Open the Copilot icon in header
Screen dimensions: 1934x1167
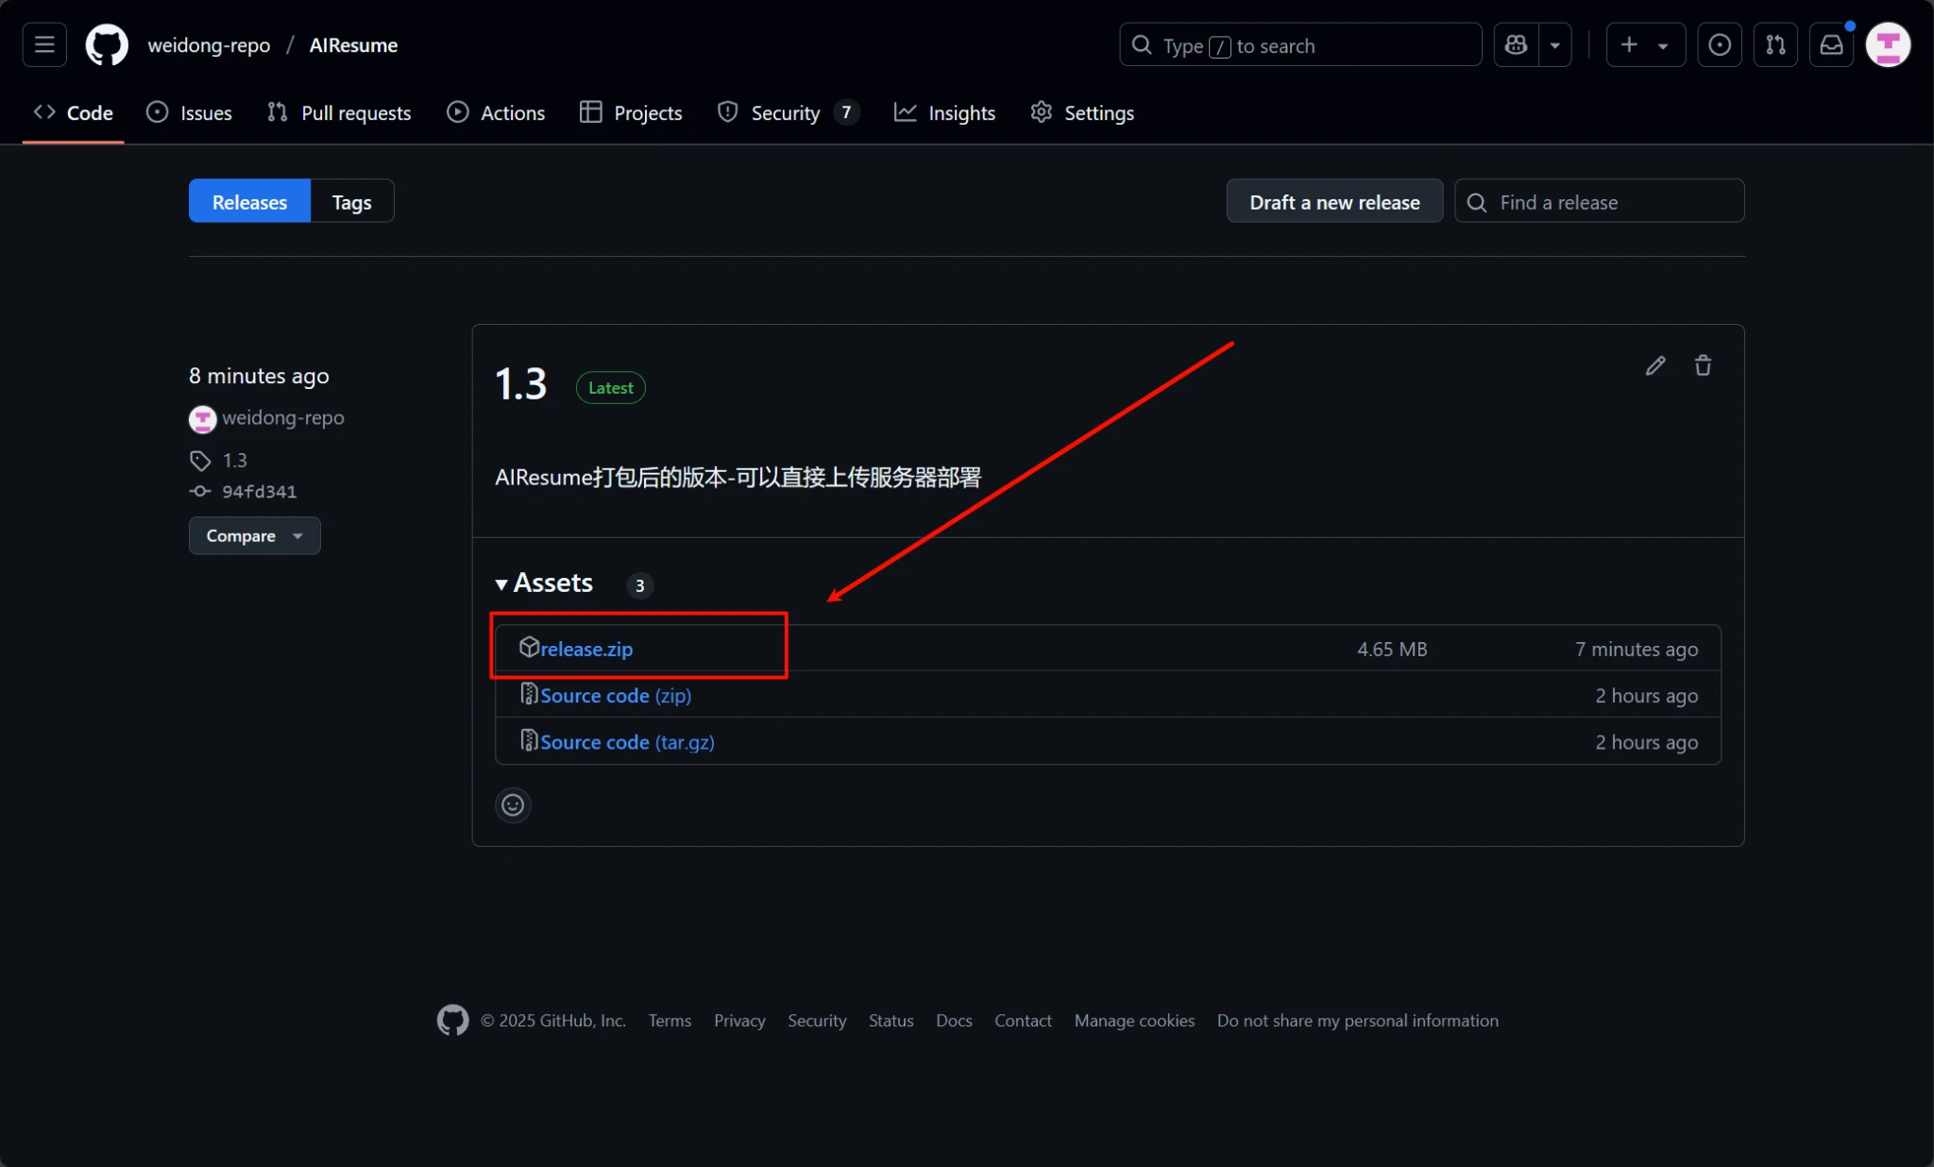coord(1517,44)
